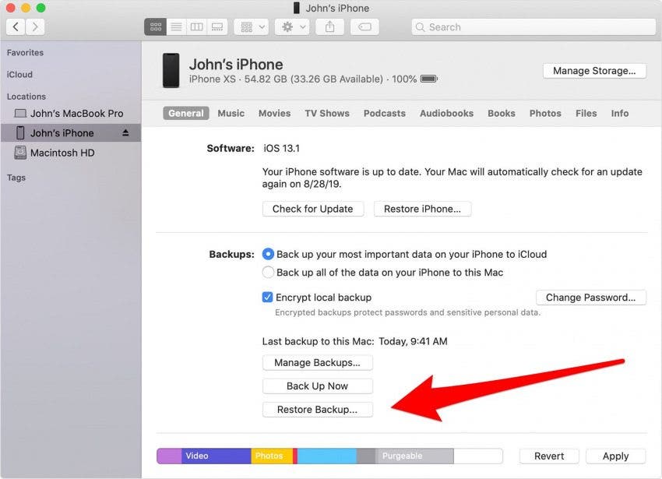
Task: Select John's iPhone in sidebar
Action: (71, 133)
